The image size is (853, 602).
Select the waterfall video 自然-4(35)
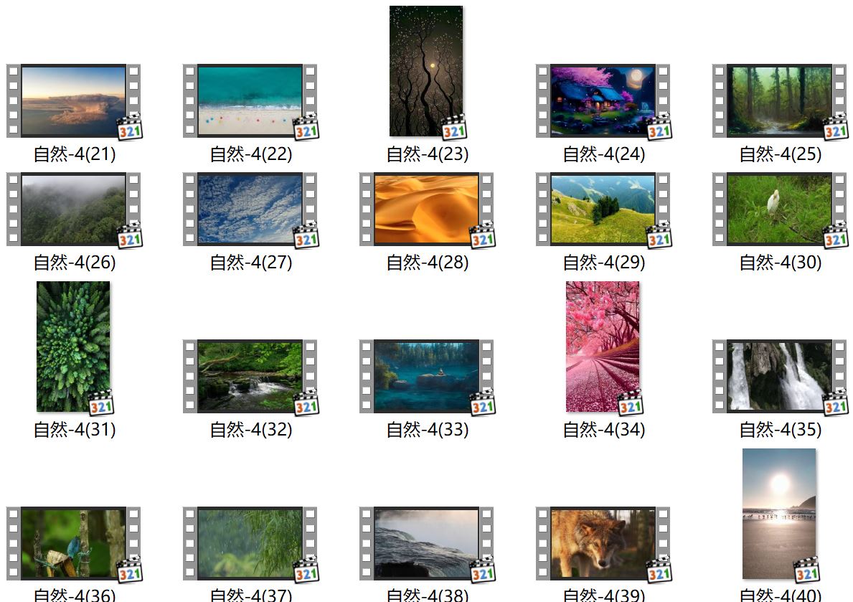tap(779, 376)
